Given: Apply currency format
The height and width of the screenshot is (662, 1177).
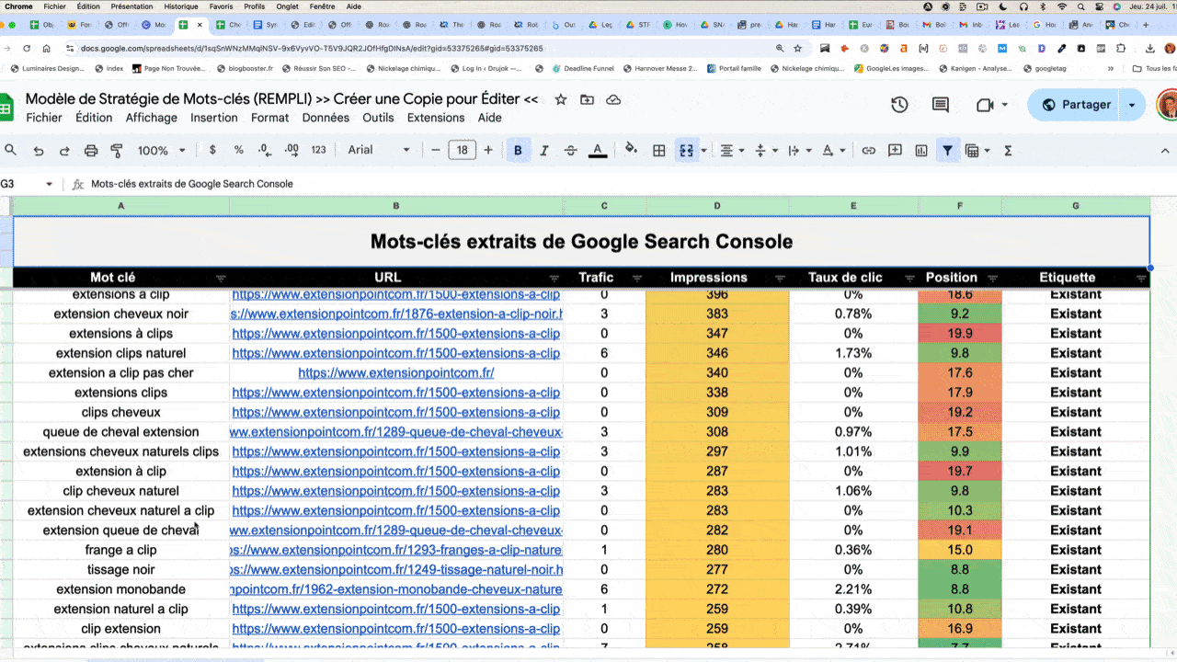Looking at the screenshot, I should pos(212,150).
